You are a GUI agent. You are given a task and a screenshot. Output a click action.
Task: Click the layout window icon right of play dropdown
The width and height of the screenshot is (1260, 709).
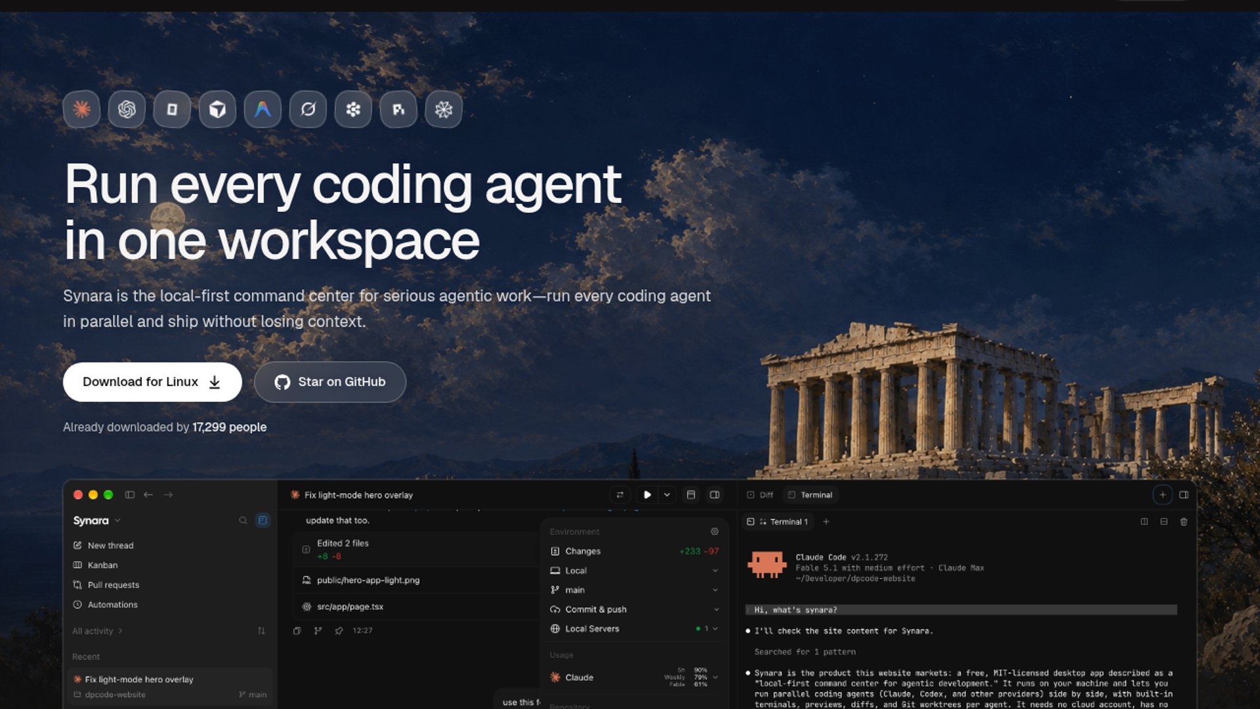point(691,495)
